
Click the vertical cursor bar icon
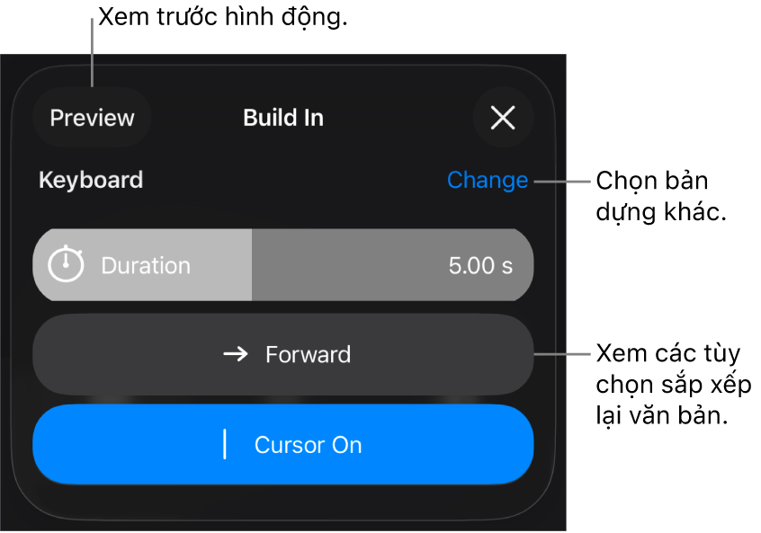[x=225, y=445]
